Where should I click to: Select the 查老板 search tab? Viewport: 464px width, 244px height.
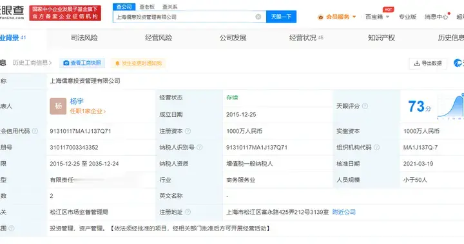pos(147,7)
